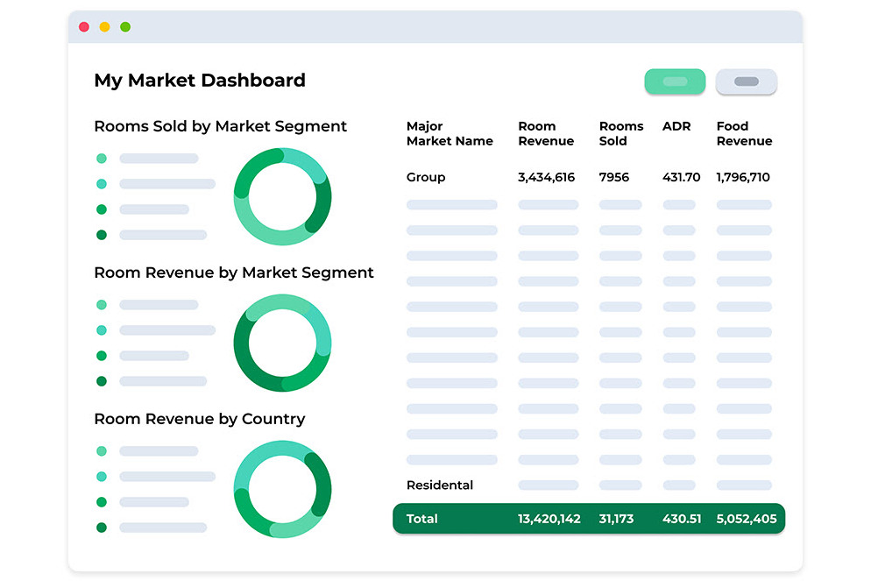Select the Residental row in the table

click(440, 485)
